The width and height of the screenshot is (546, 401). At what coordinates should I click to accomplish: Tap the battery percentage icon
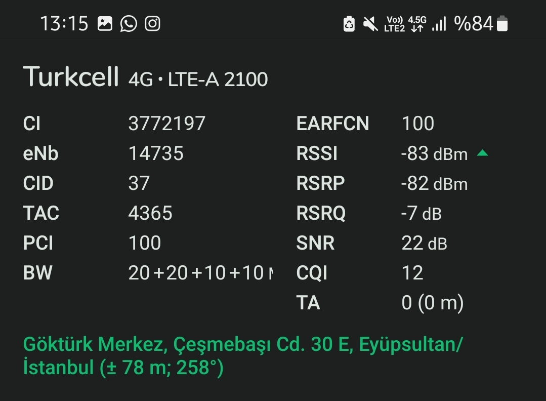[481, 24]
